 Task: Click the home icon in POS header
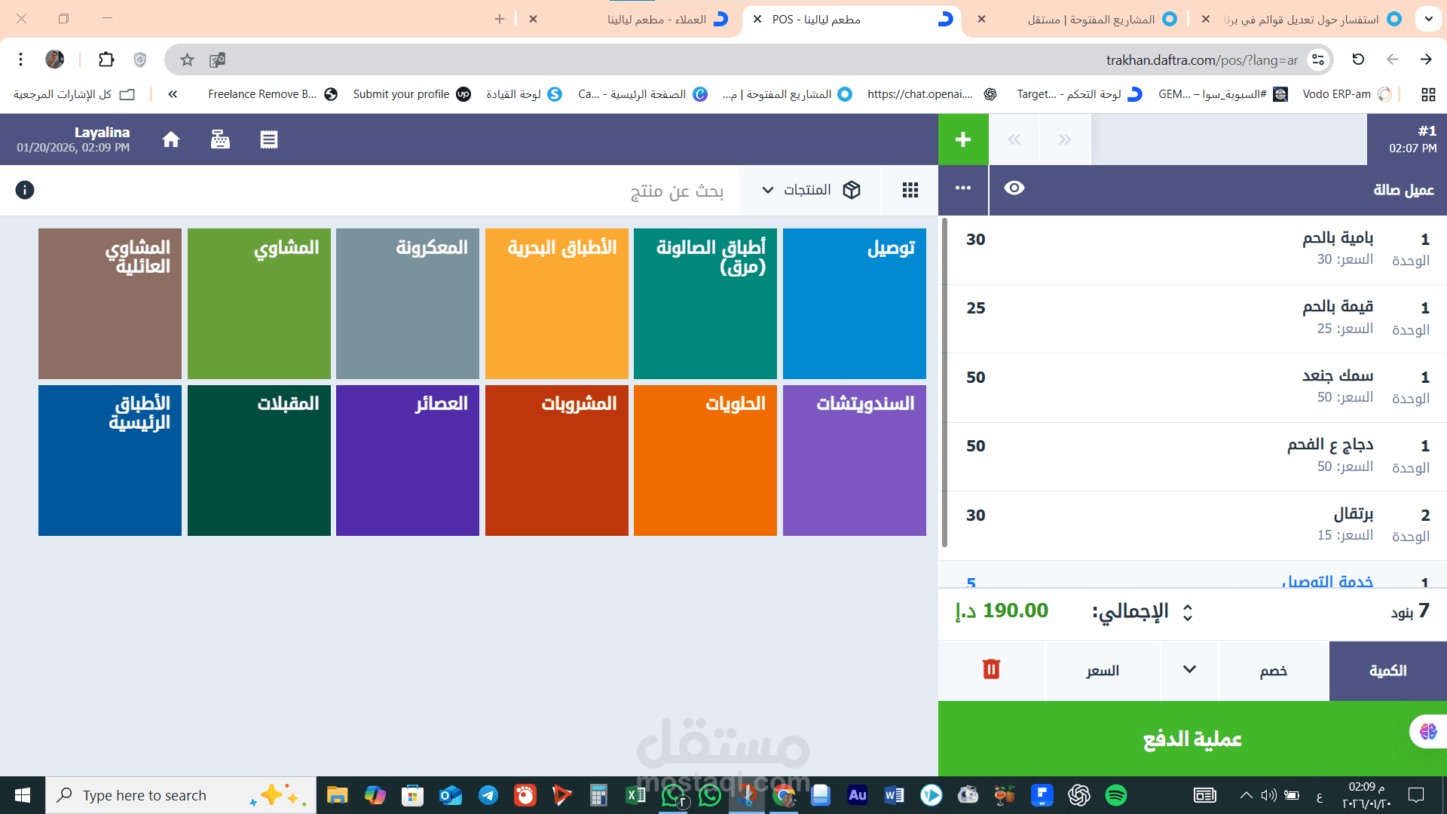(x=171, y=139)
